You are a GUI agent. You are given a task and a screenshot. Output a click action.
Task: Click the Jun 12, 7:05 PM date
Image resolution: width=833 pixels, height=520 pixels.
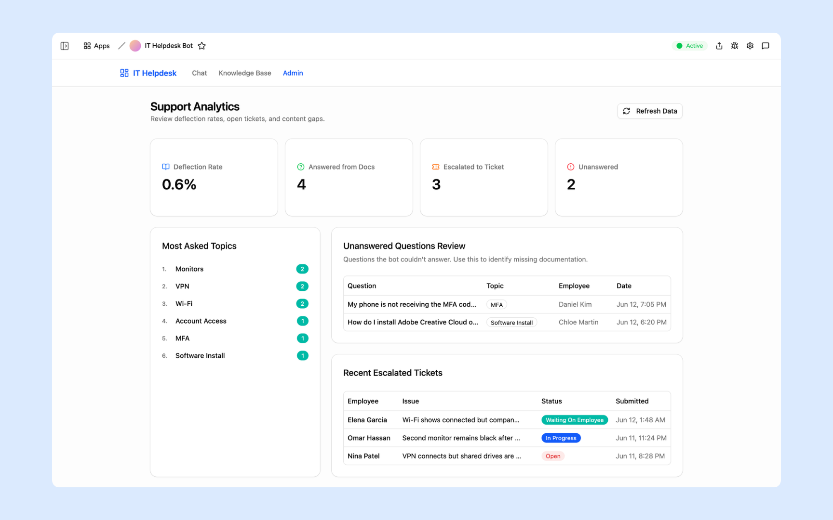pos(641,304)
